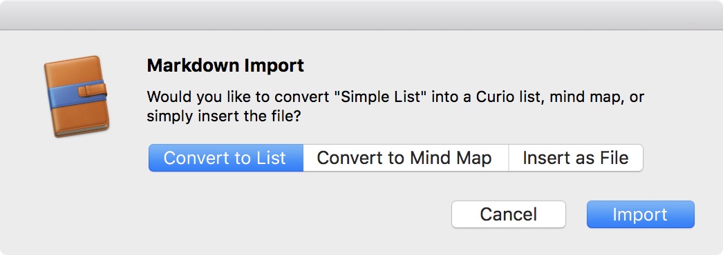
Task: Click the Curio notebook app icon
Action: tap(76, 96)
